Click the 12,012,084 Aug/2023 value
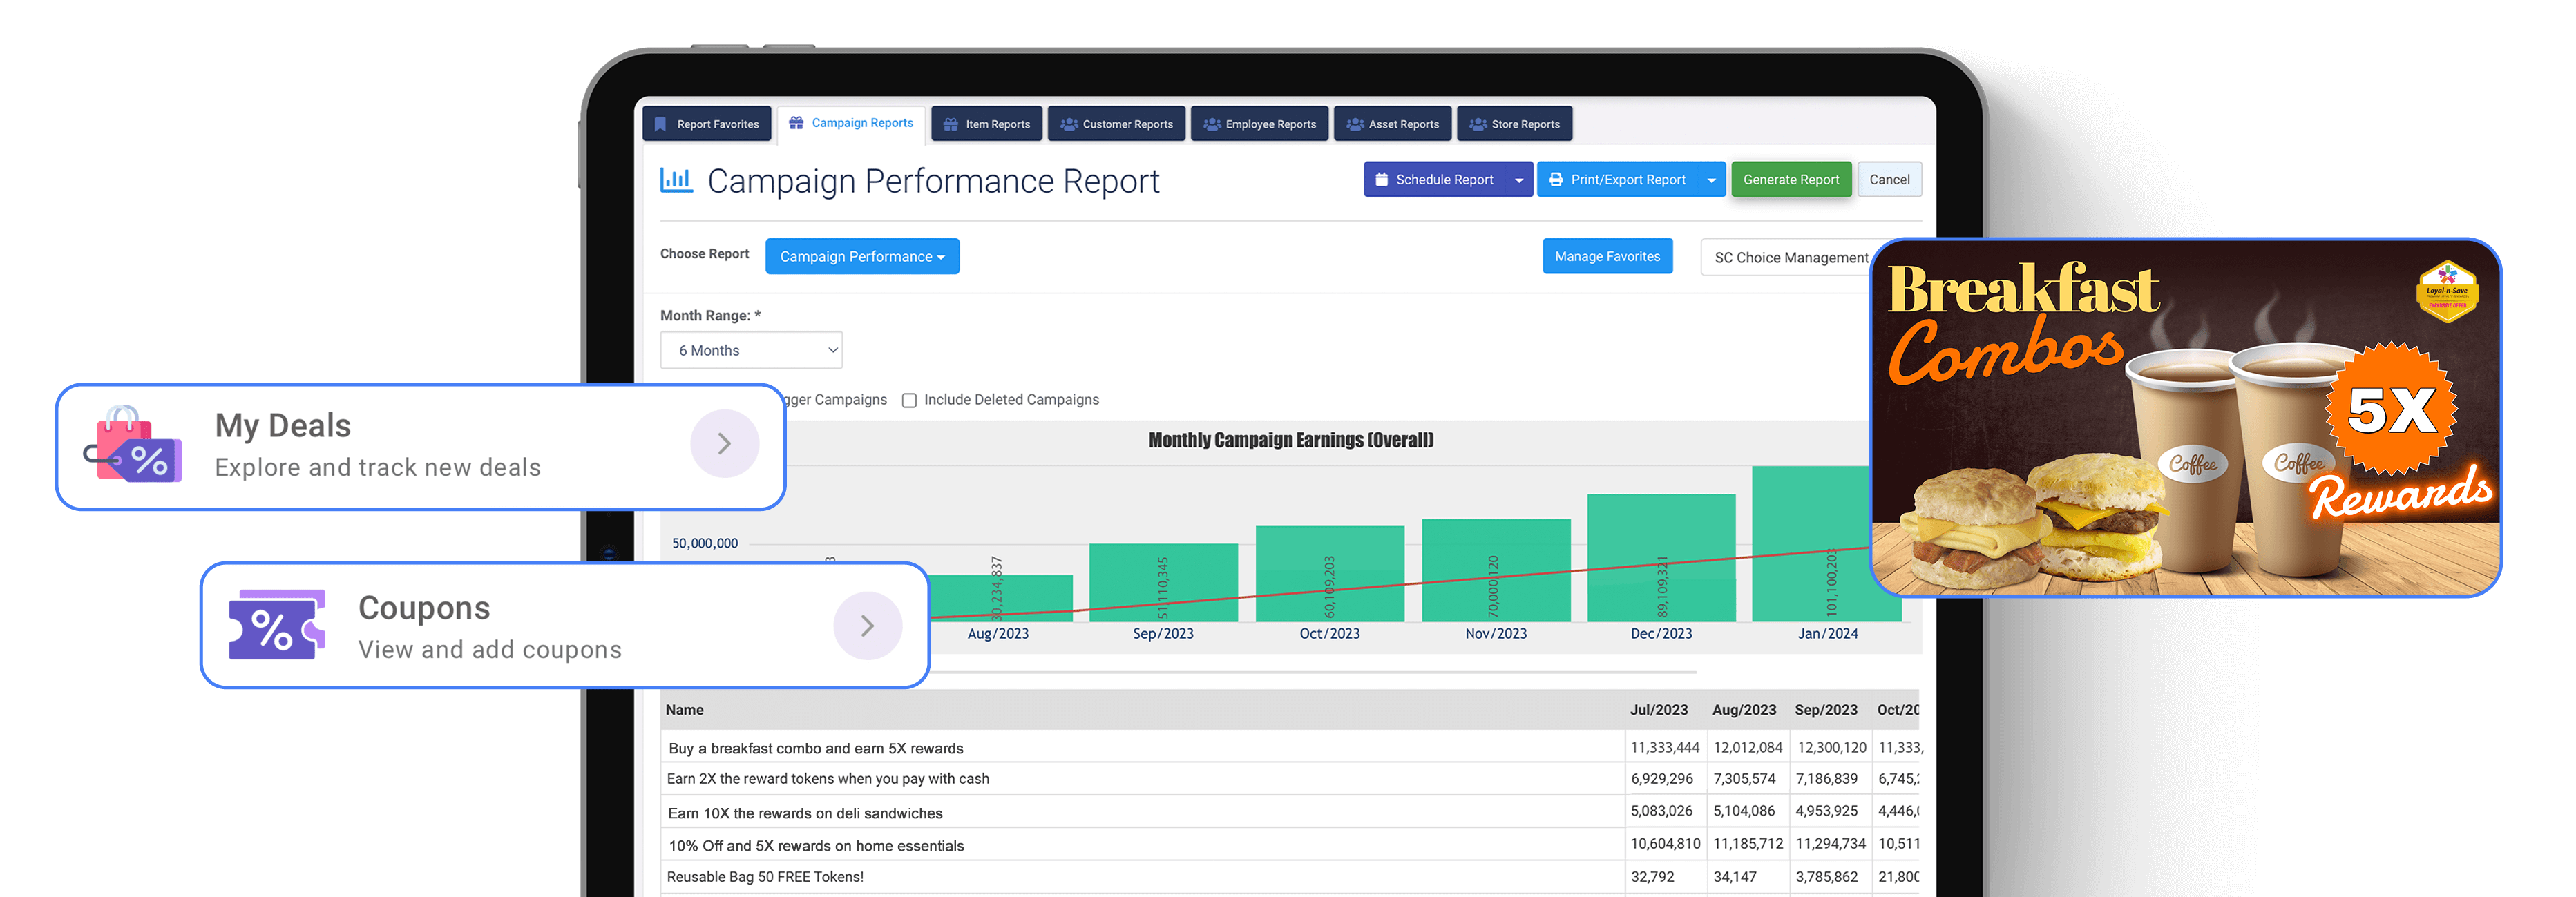 [x=1747, y=748]
